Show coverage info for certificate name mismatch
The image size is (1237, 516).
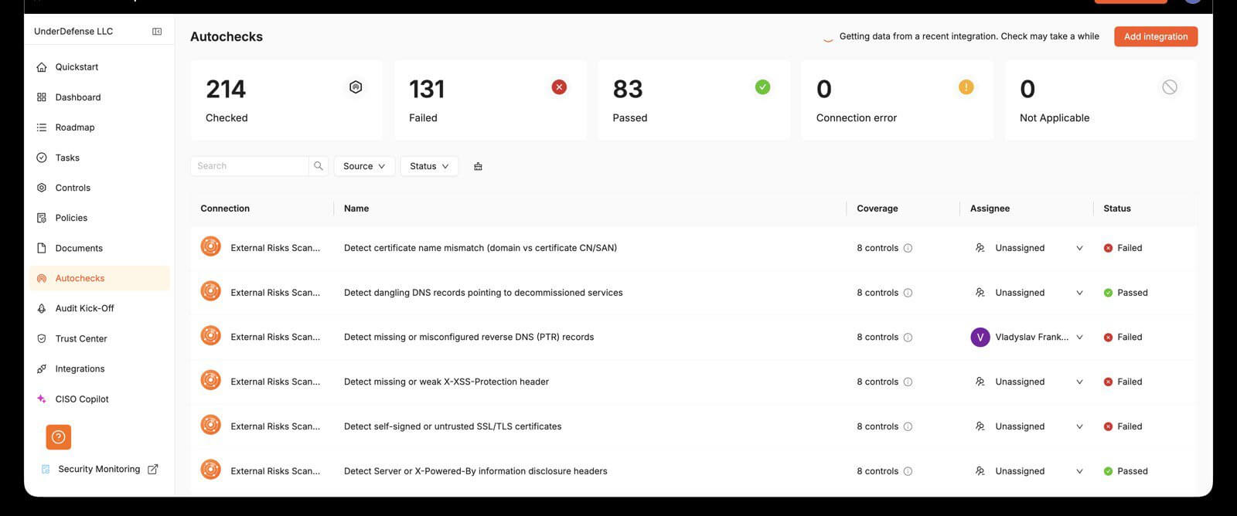coord(908,248)
